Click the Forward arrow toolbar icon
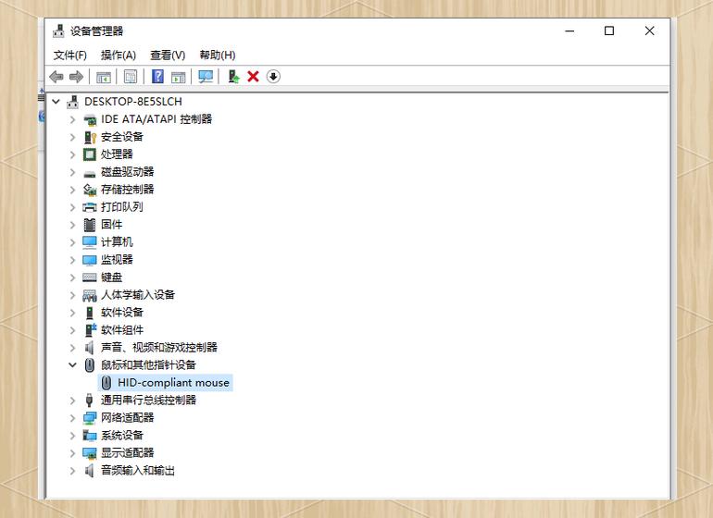The width and height of the screenshot is (713, 518). point(76,77)
